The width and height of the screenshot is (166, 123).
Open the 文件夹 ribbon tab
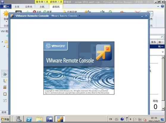[29, 7]
